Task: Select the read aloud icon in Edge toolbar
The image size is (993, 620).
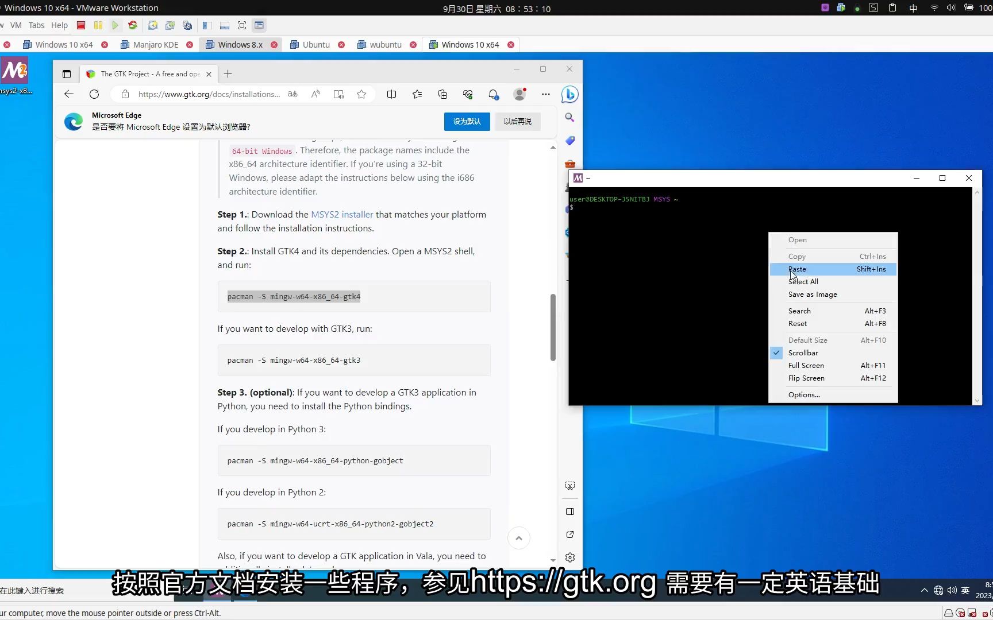Action: click(x=315, y=94)
